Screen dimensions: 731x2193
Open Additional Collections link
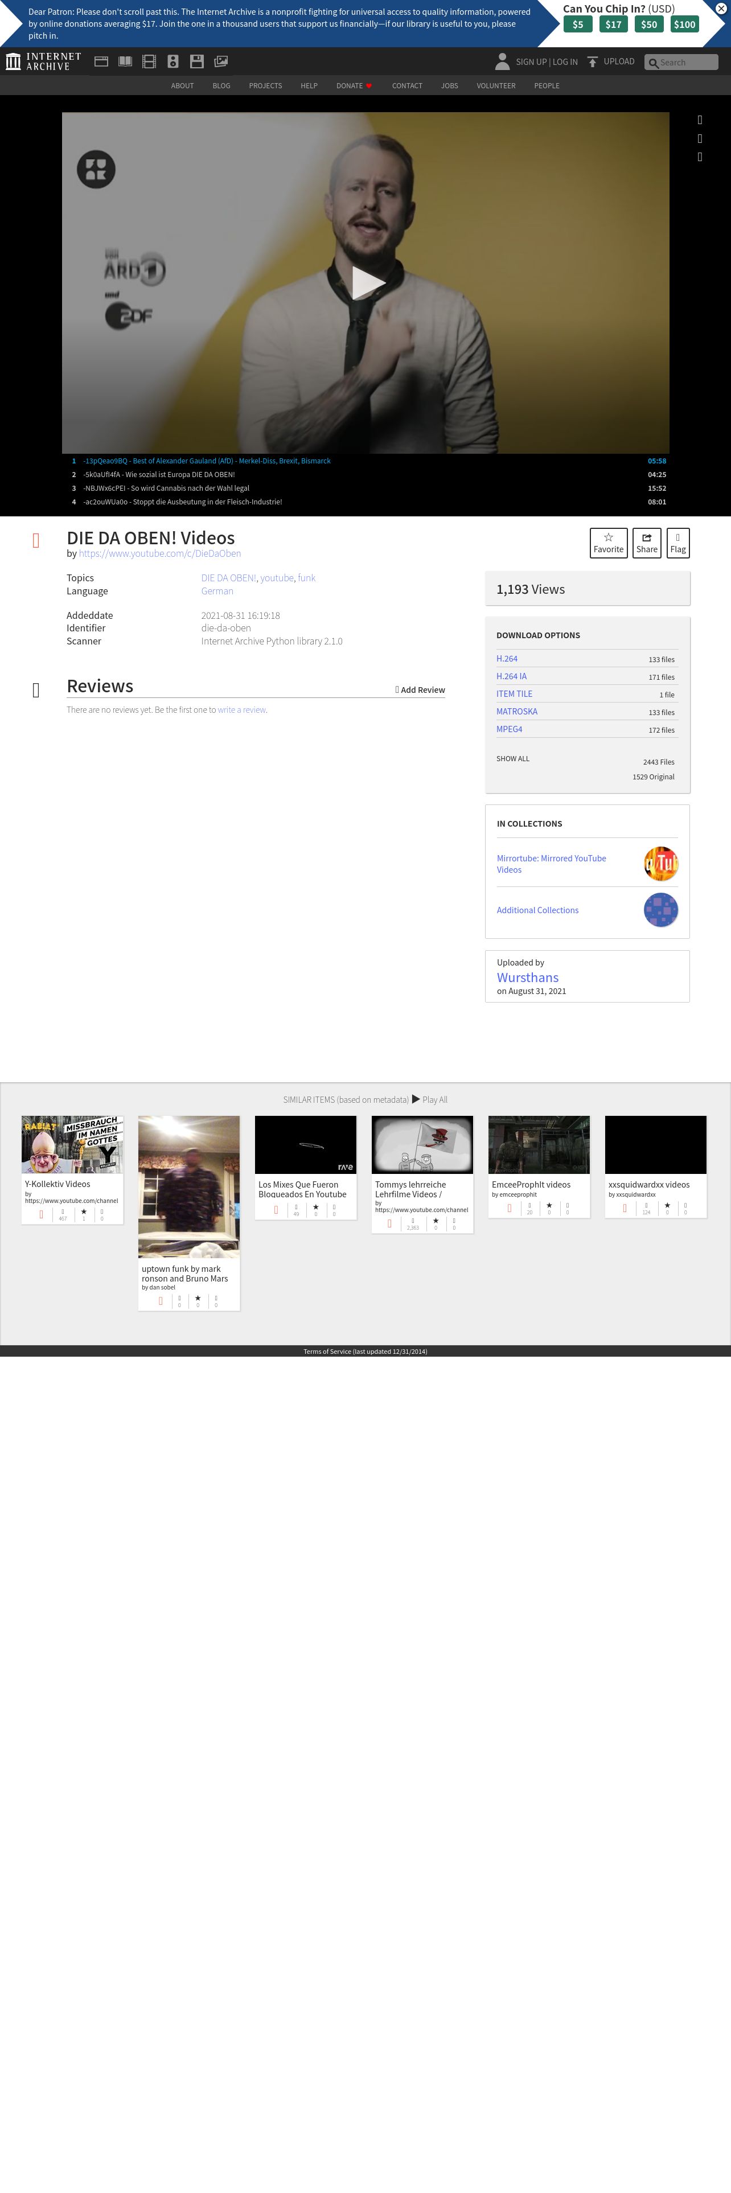pyautogui.click(x=538, y=910)
